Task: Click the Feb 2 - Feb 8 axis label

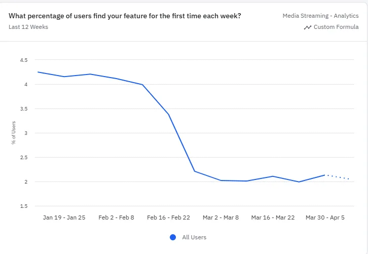Action: (116, 217)
